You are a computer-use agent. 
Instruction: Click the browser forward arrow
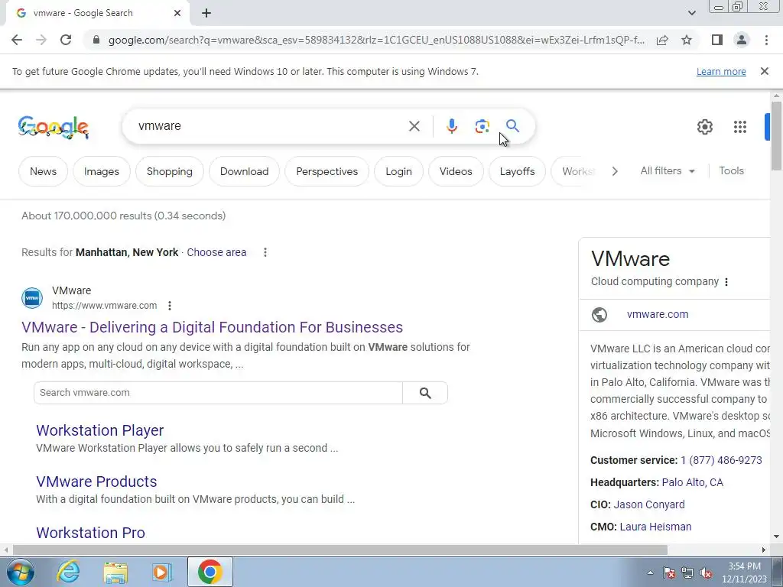pos(41,40)
